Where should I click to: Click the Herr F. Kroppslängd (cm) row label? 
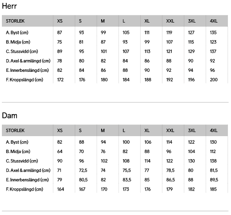(x=24, y=80)
